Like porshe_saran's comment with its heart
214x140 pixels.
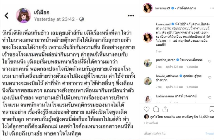(x=210, y=61)
